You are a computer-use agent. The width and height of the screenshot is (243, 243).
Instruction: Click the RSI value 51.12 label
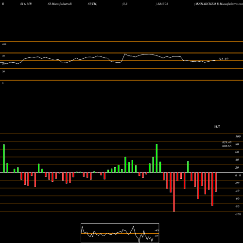click(x=224, y=59)
